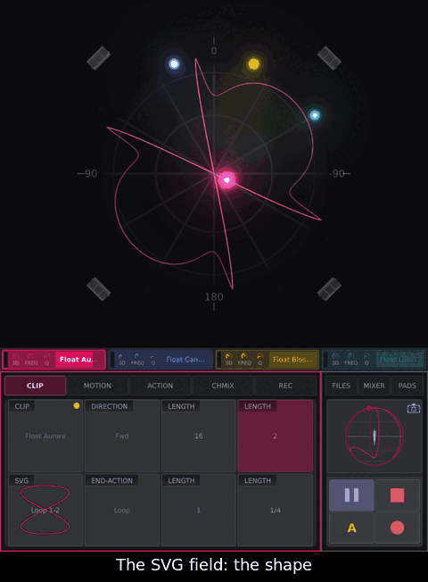
Task: Click the top-left speaker icon
Action: [99, 58]
